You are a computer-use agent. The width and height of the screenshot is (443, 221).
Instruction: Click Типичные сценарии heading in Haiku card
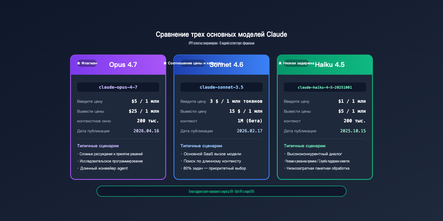pyautogui.click(x=305, y=146)
